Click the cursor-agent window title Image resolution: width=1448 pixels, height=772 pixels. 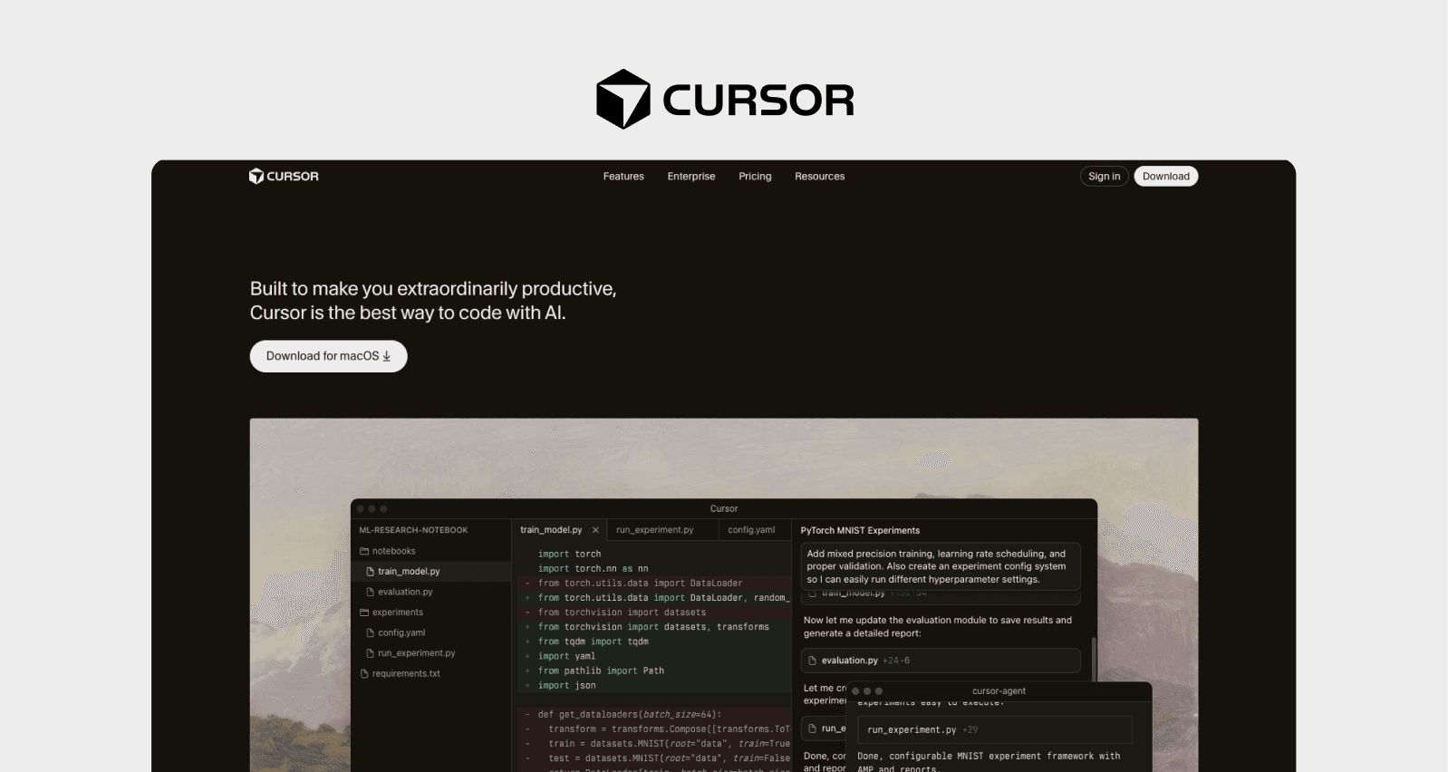tap(999, 690)
